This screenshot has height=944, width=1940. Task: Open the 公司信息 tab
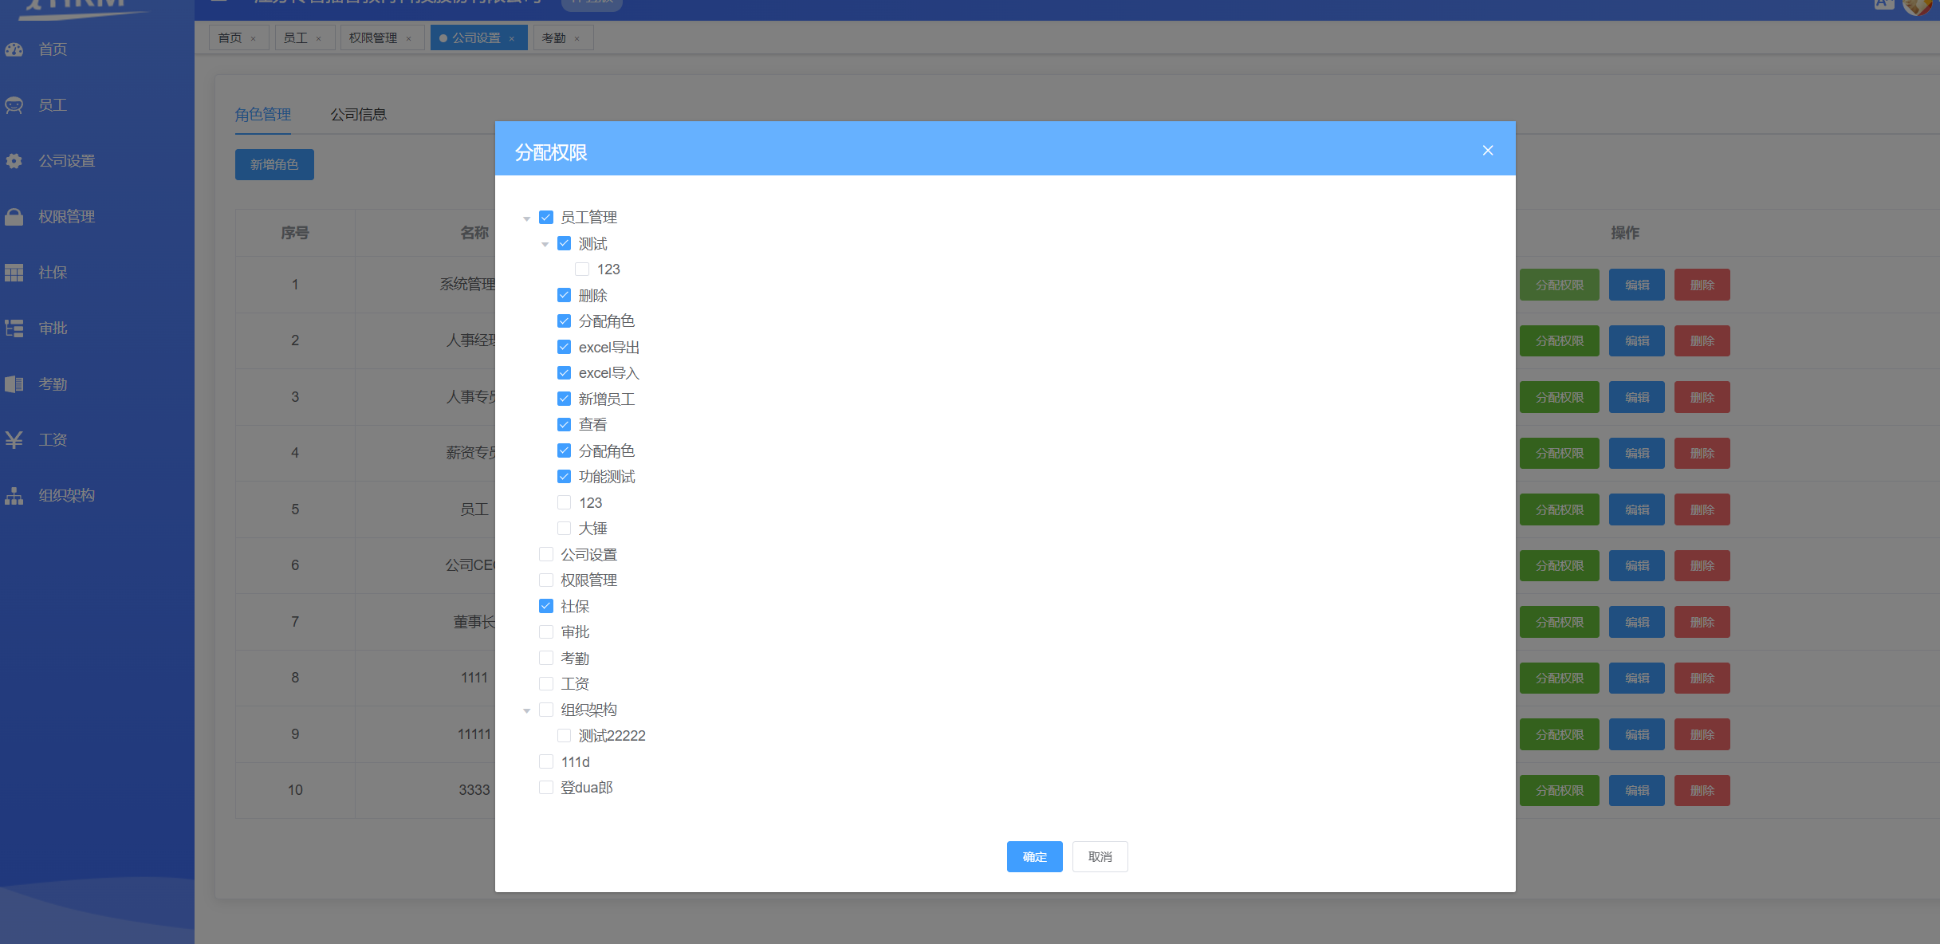click(x=359, y=115)
